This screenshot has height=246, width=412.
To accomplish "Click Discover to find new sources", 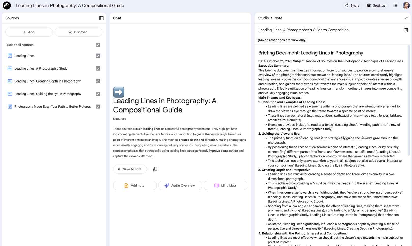I will click(78, 32).
